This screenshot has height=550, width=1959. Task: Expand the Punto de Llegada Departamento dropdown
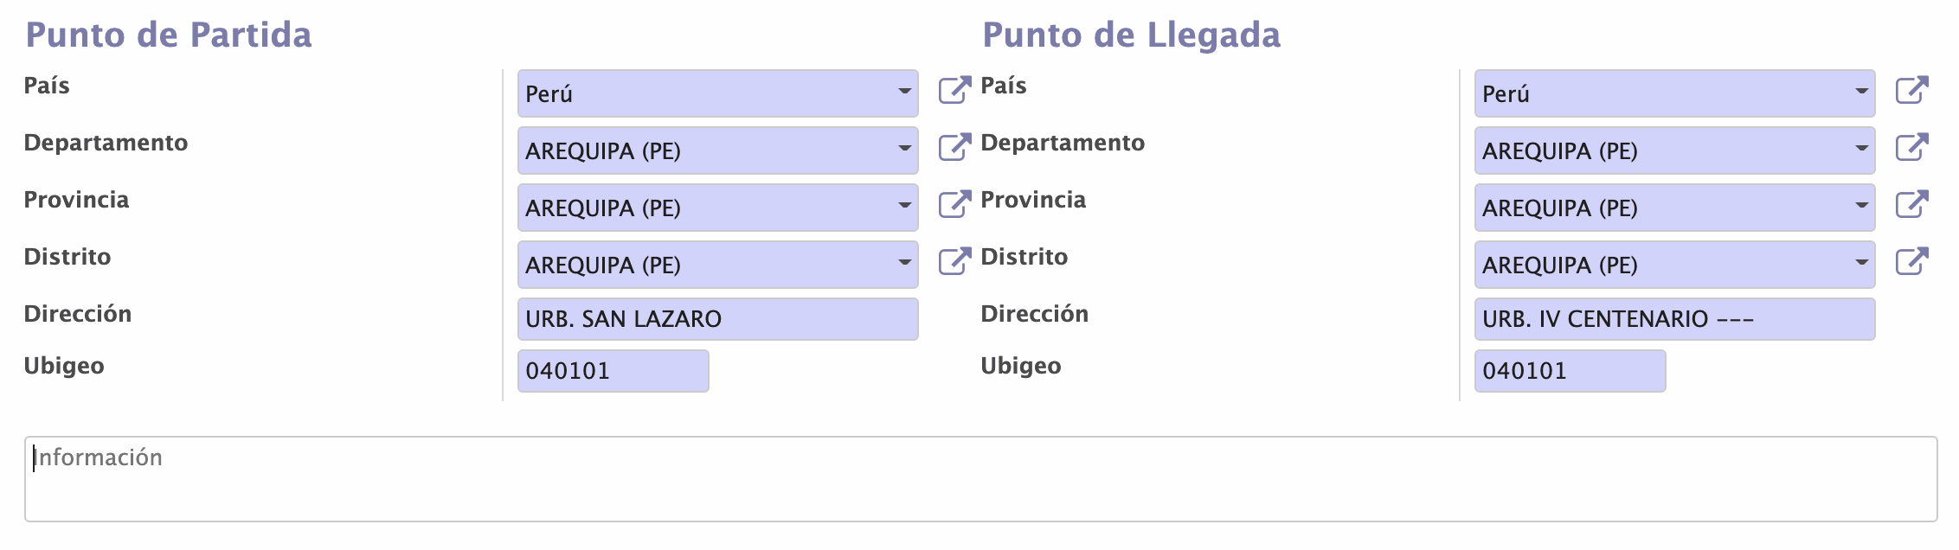tap(1861, 149)
